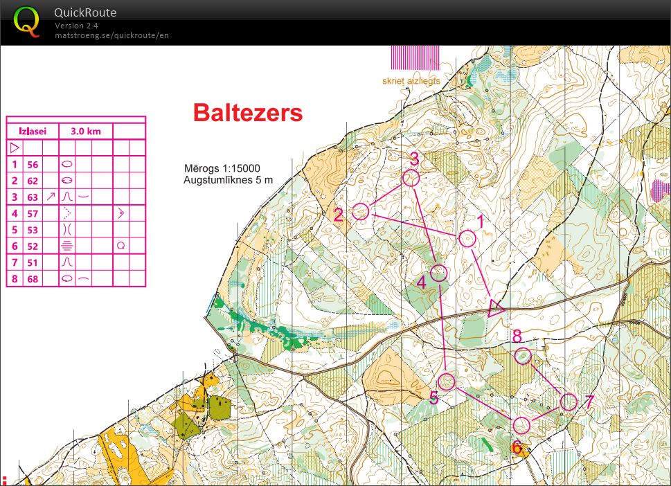Select the between-boulders symbol for control 5
This screenshot has height=486, width=671.
pos(67,229)
